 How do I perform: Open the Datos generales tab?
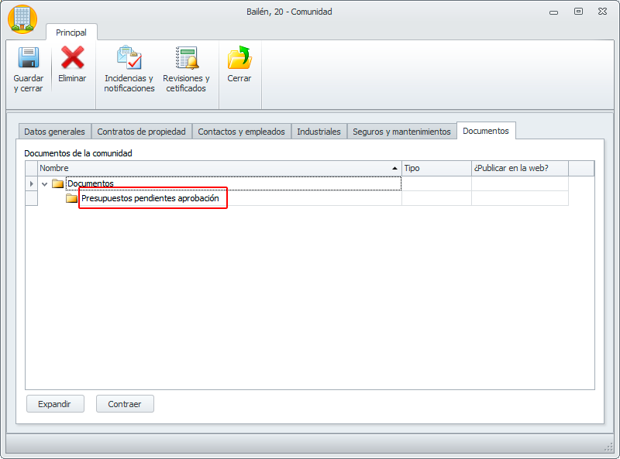(x=54, y=132)
